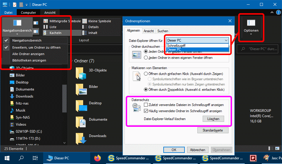Enable Zuletzt verwendete Dateien checkbox
282x164 pixels.
click(x=146, y=105)
